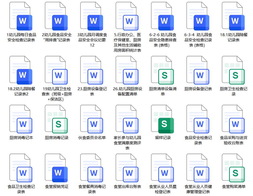The height and width of the screenshot is (196, 253).
Task: Click the 2幼儿园食品安全"周排查"记录表 filename label
Action: point(56,37)
